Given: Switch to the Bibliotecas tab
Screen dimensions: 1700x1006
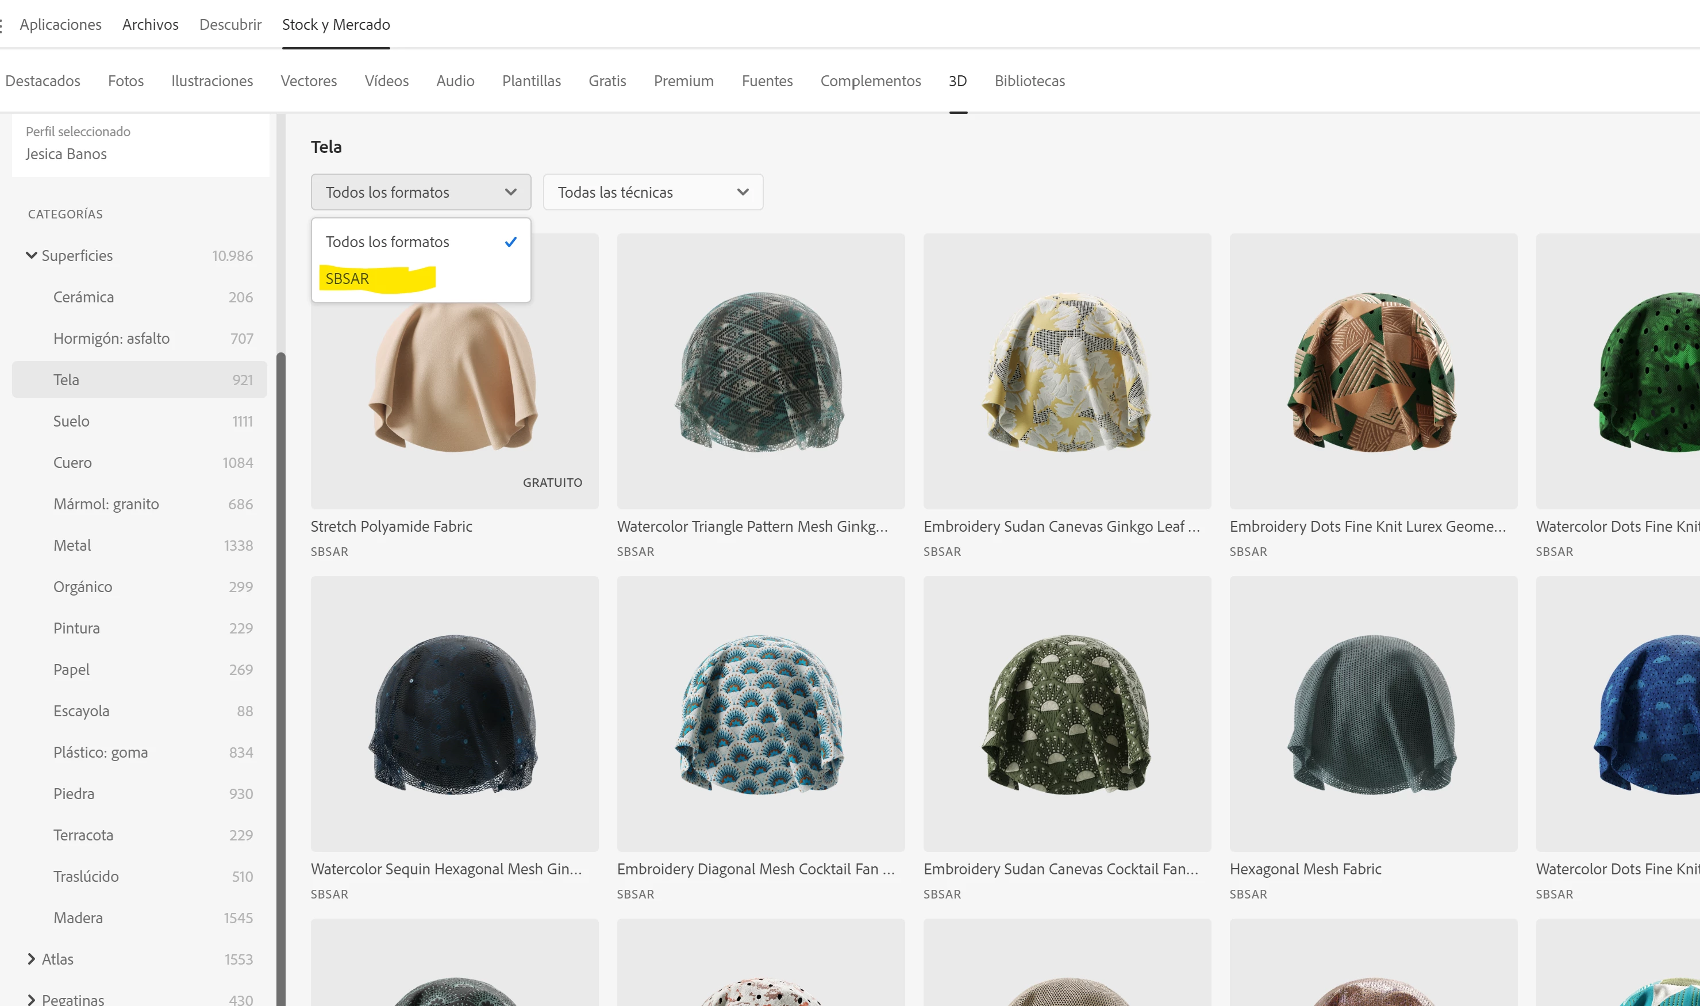Looking at the screenshot, I should coord(1029,80).
